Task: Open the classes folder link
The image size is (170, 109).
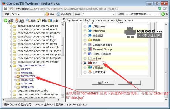Action: point(25,69)
